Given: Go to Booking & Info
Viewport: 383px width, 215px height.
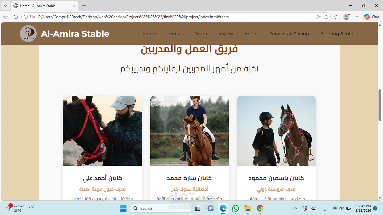Looking at the screenshot, I should tap(337, 34).
